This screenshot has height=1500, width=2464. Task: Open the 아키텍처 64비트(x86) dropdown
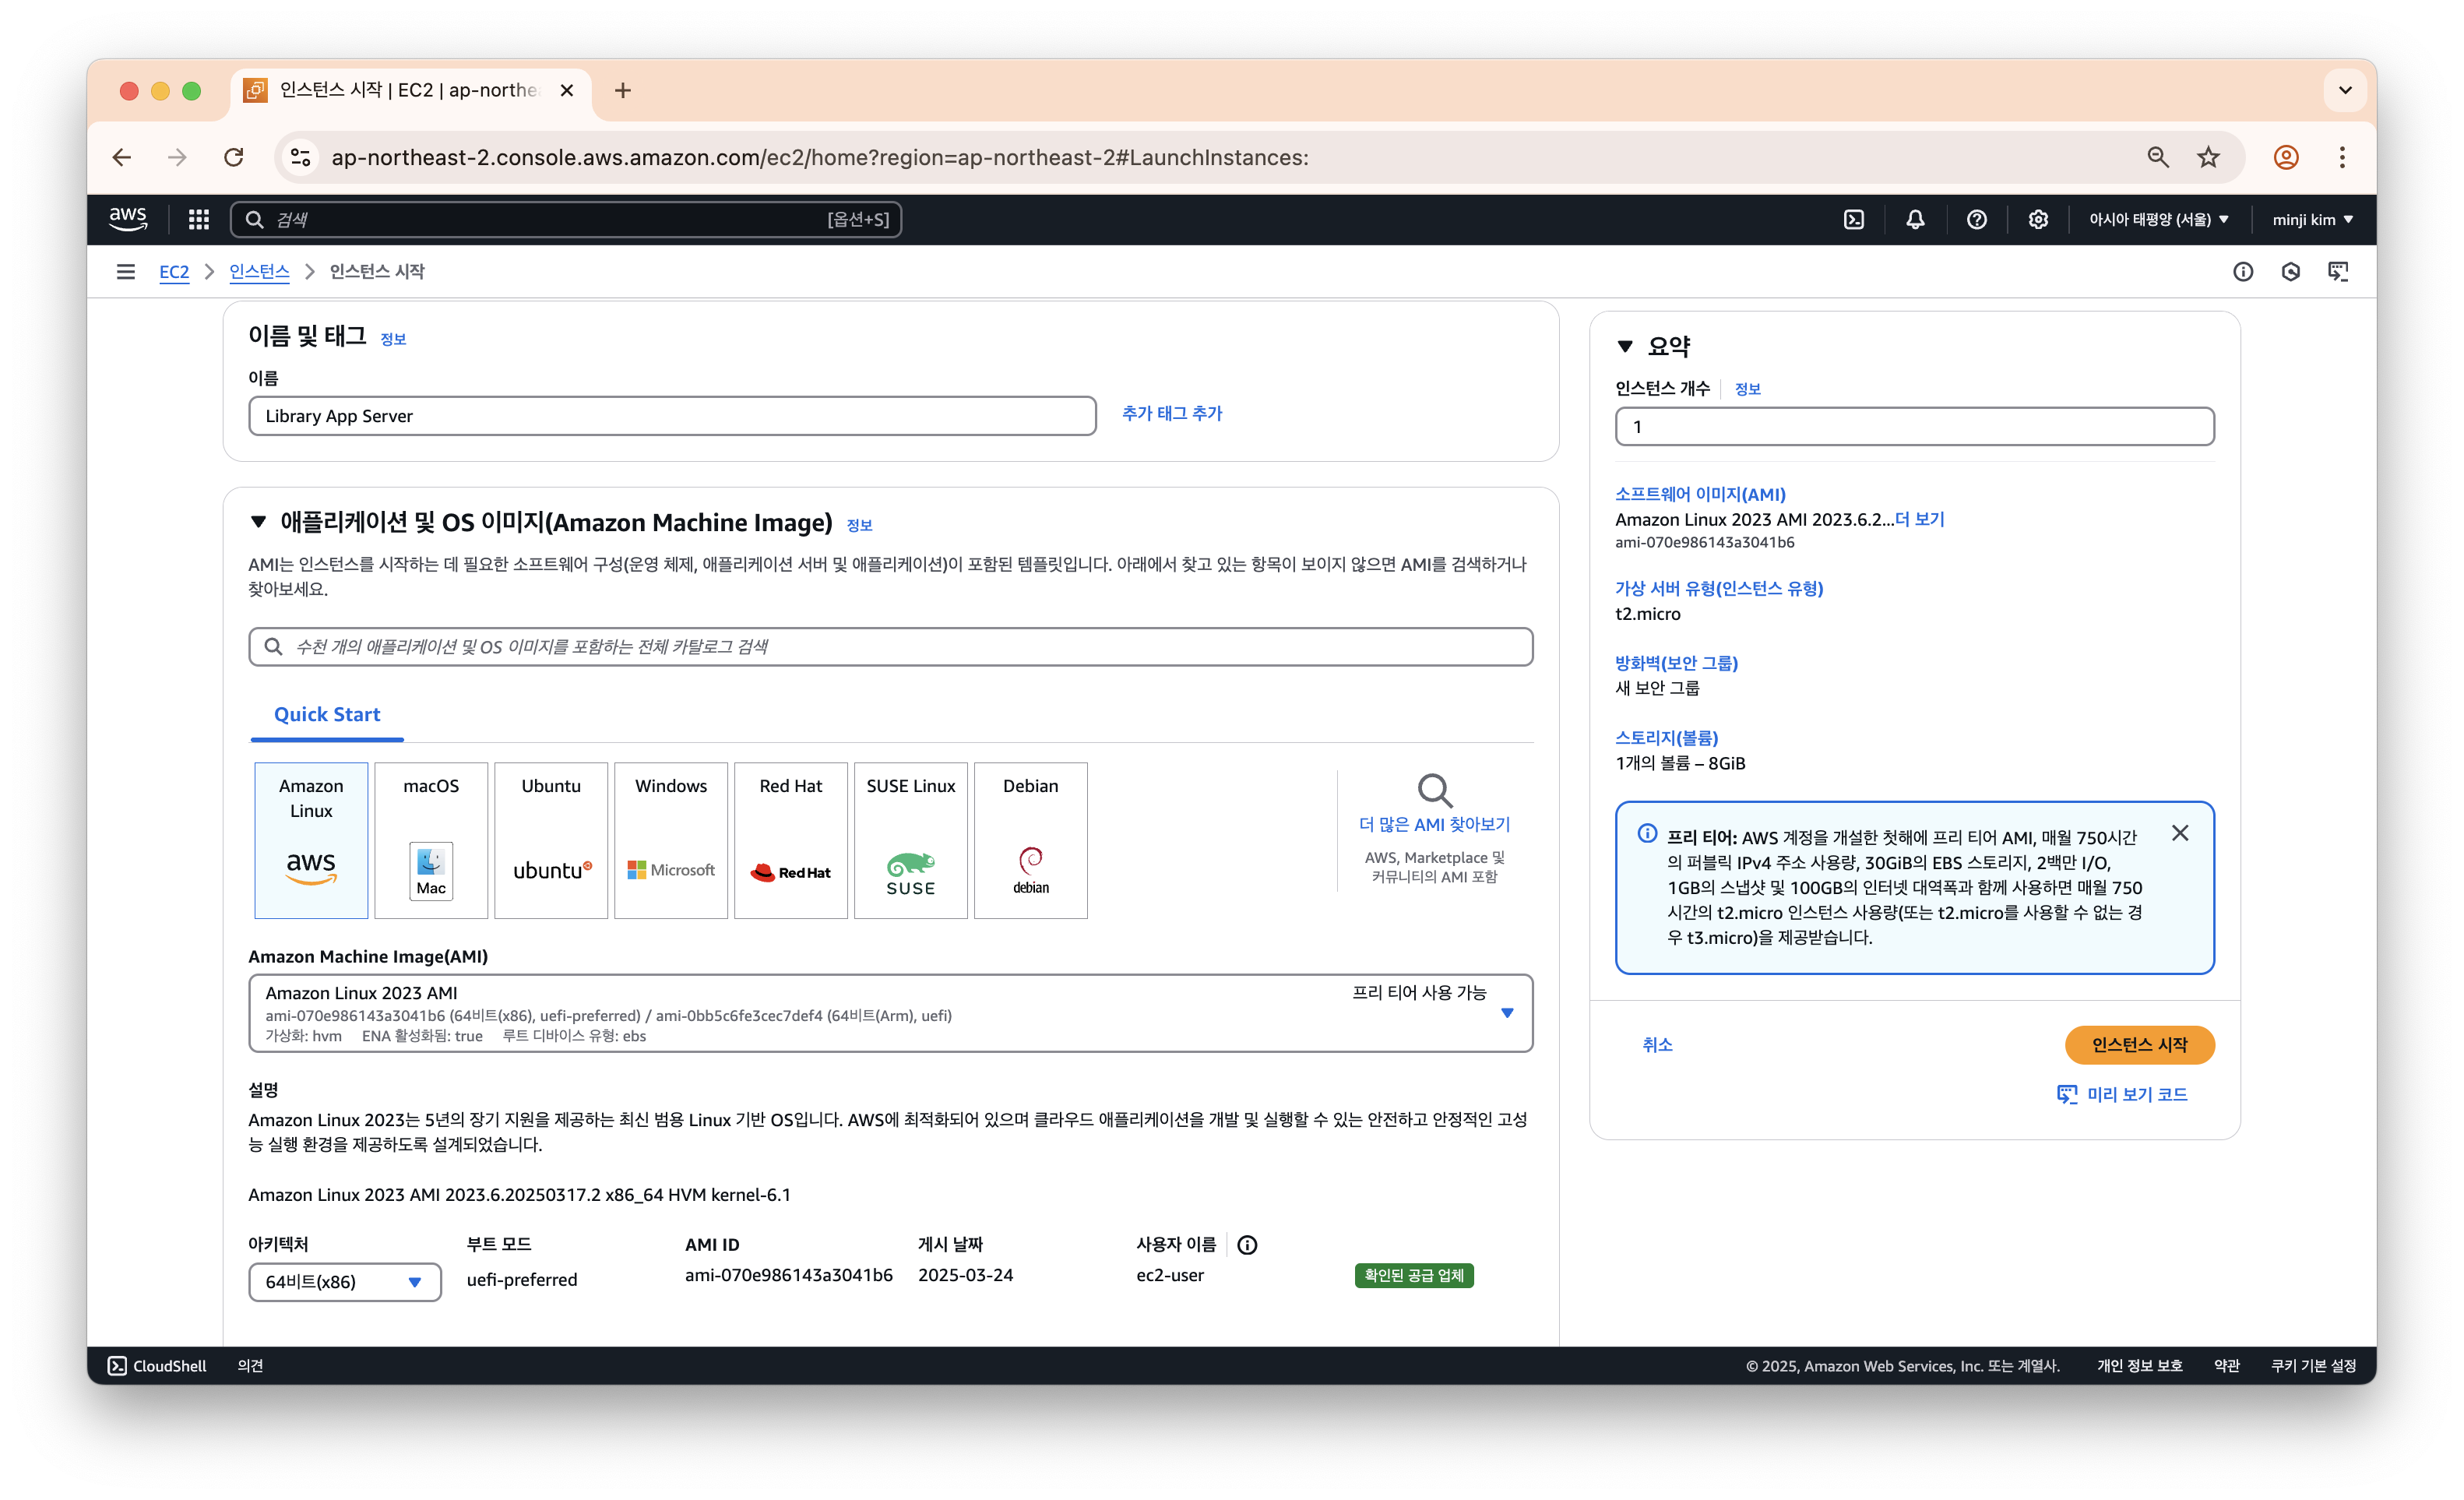(x=345, y=1282)
